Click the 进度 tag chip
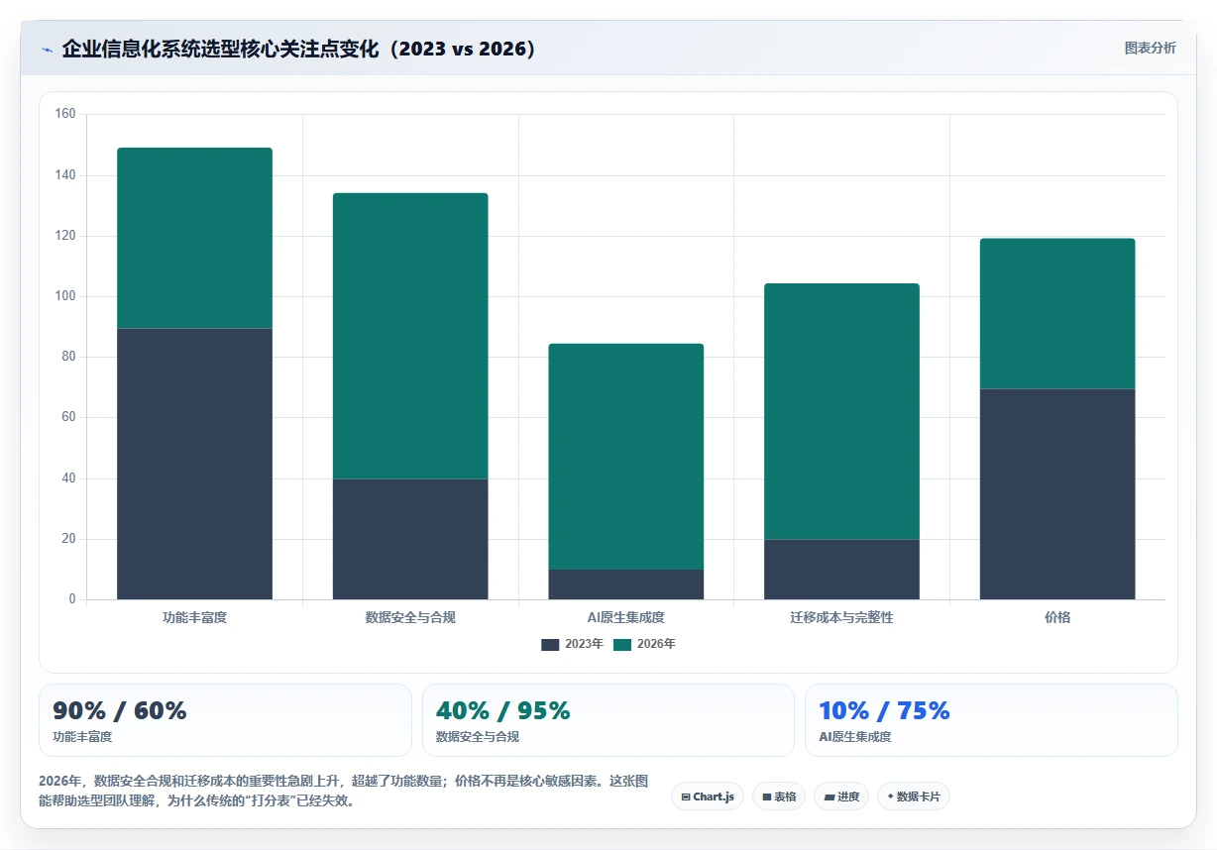The height and width of the screenshot is (850, 1217). pos(841,797)
